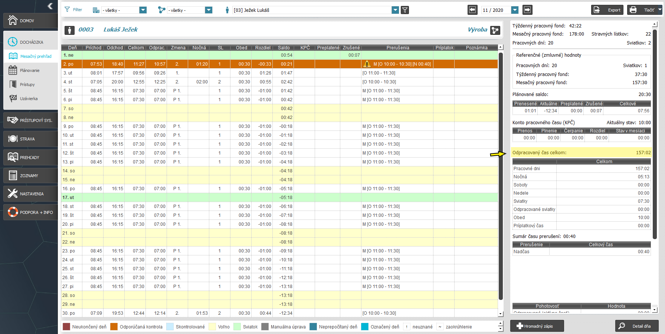Open Podpora + Info lifebuoy section
This screenshot has height=334, width=665.
pos(30,212)
